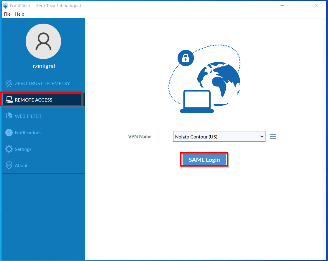
Task: Click the VPN globe and laptop illustration
Action: [205, 79]
